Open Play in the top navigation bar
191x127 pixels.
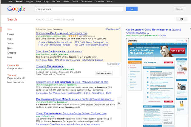pos(46,1)
